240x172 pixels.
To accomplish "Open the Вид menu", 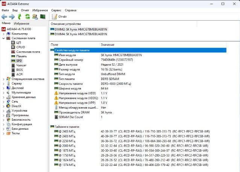I will 15,10.
